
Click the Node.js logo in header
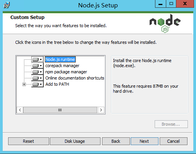(x=165, y=23)
